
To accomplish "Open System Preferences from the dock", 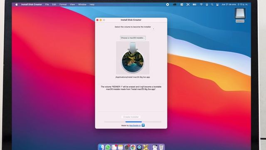I will [127, 147].
